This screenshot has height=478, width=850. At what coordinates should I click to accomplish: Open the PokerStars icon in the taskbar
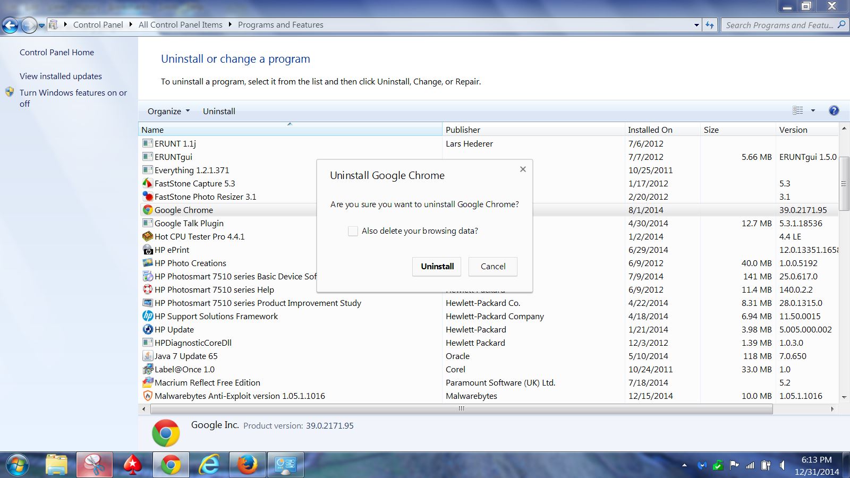tap(132, 465)
